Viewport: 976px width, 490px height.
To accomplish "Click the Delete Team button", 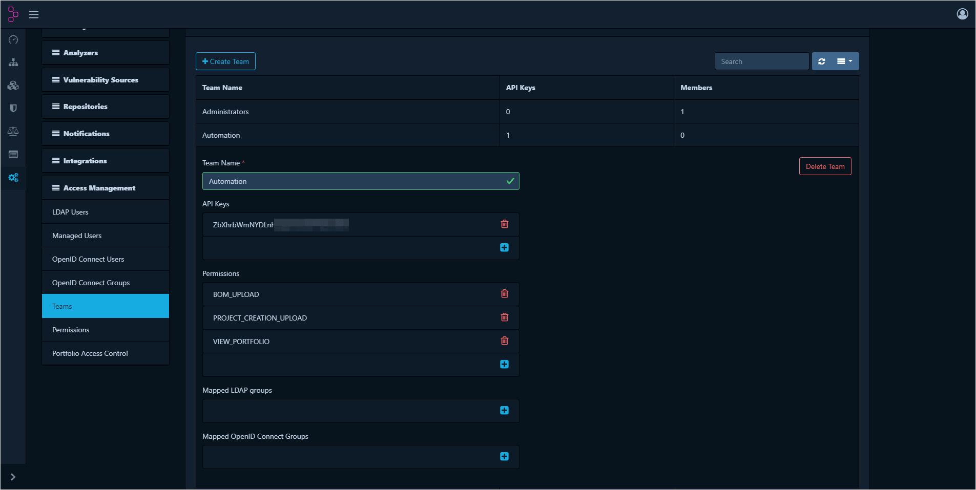I will (x=825, y=166).
